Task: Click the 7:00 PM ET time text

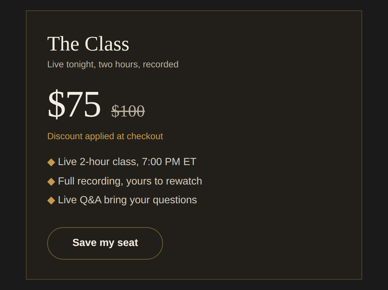Action: tap(169, 162)
